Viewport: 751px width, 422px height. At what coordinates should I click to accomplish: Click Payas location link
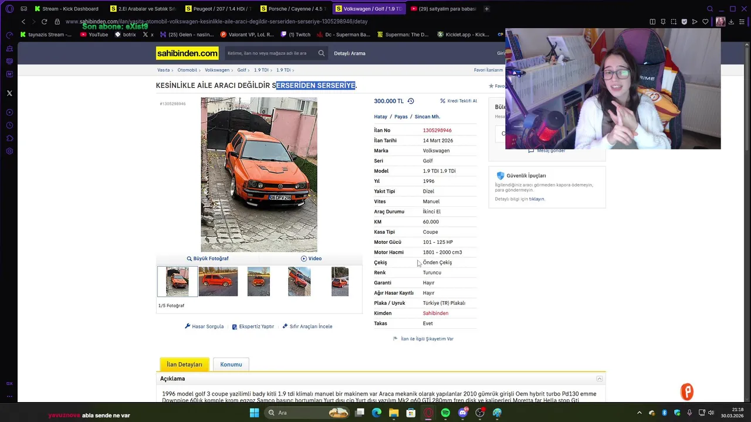click(401, 117)
